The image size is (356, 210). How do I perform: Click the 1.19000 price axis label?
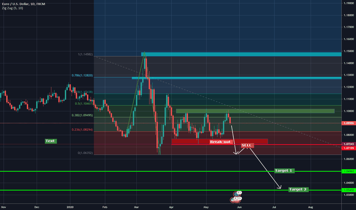pyautogui.click(x=349, y=3)
